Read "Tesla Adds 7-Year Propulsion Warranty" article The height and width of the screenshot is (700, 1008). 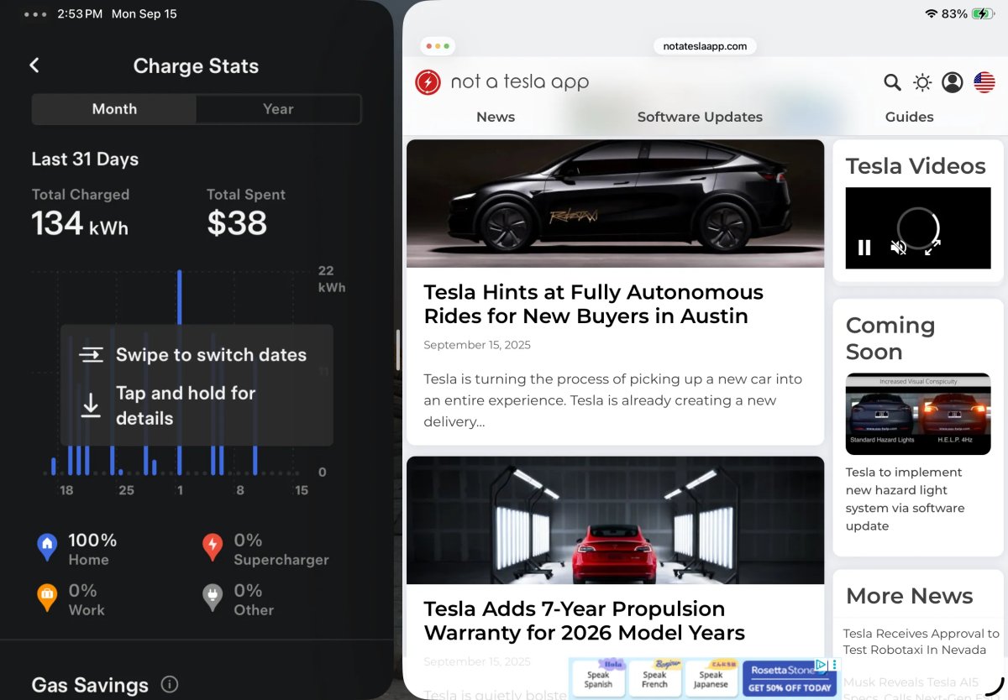click(584, 620)
